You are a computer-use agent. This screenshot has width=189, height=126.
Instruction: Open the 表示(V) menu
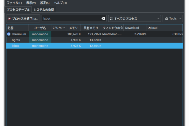(x=31, y=3)
